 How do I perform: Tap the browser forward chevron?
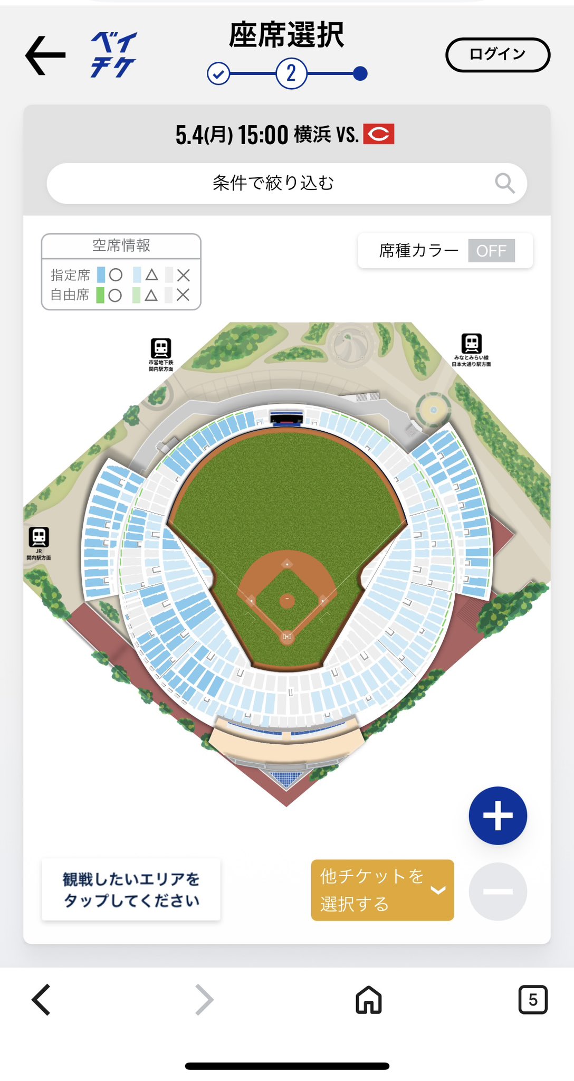(204, 999)
